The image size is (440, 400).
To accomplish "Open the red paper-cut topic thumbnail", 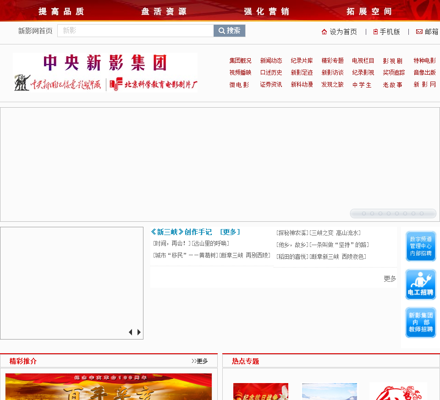I will point(398,392).
